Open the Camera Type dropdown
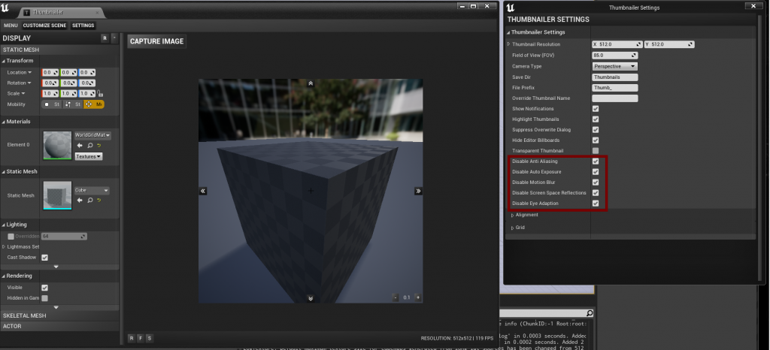Image resolution: width=770 pixels, height=350 pixels. tap(614, 66)
